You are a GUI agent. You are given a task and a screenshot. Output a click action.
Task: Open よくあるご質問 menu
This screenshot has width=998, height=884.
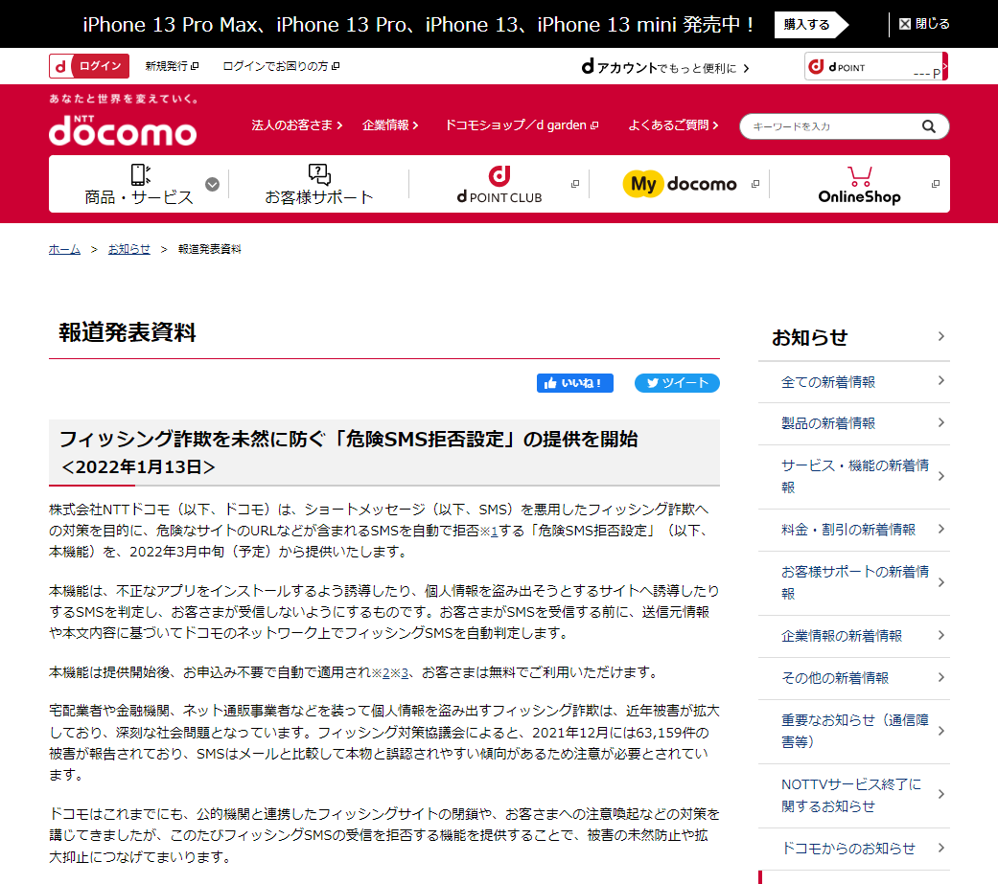click(673, 125)
